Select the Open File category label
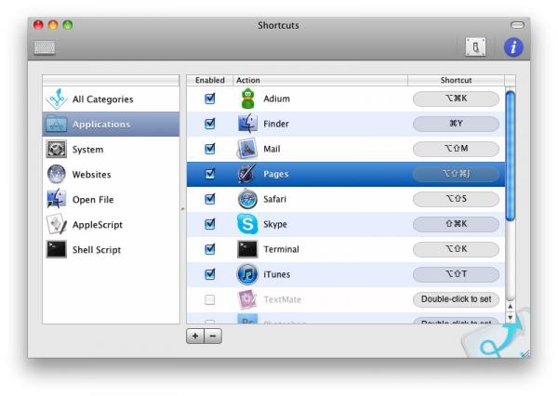 93,200
